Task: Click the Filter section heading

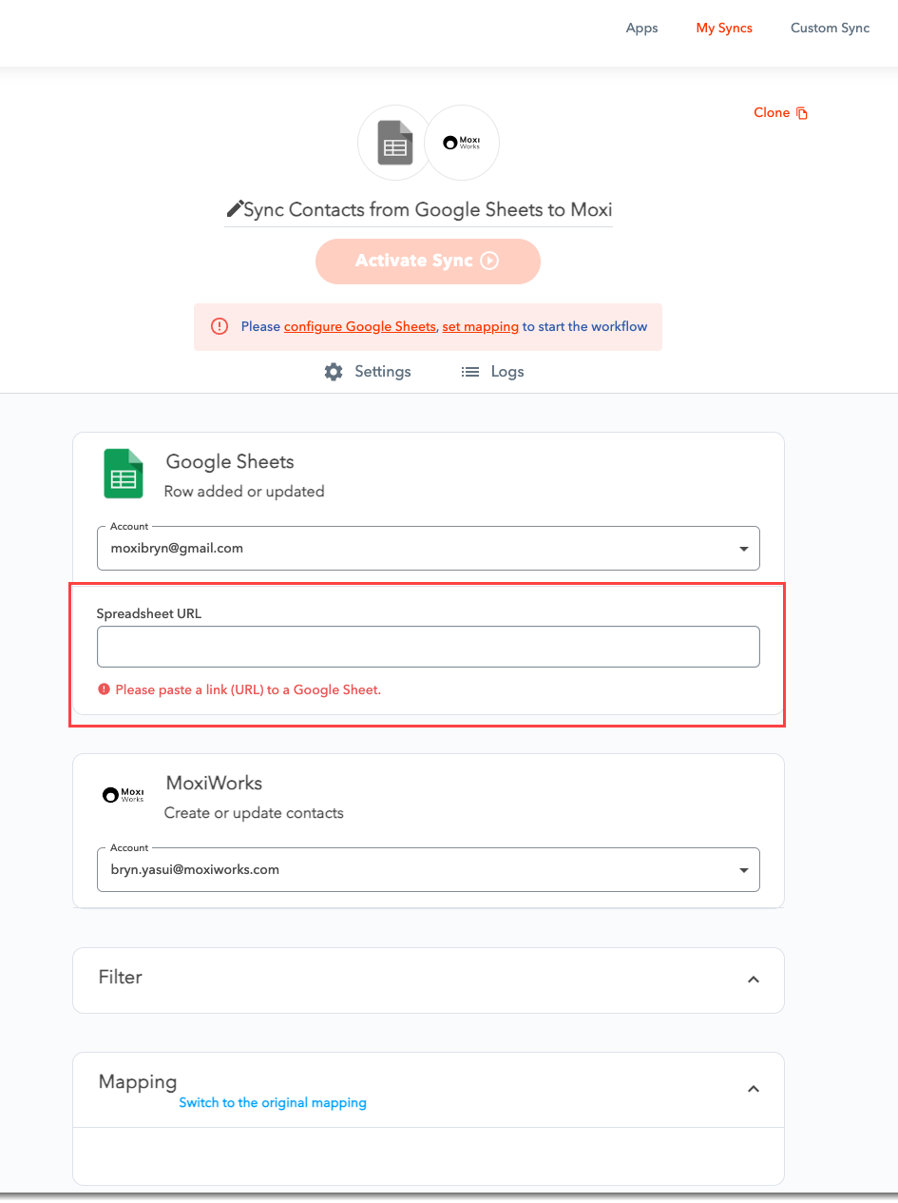Action: (x=121, y=978)
